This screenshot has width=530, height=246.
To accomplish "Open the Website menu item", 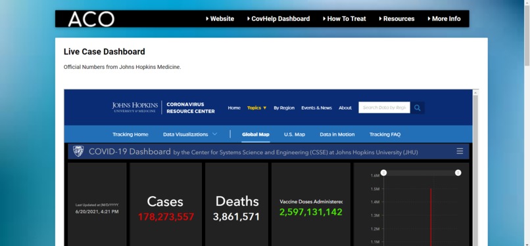I will pos(220,19).
